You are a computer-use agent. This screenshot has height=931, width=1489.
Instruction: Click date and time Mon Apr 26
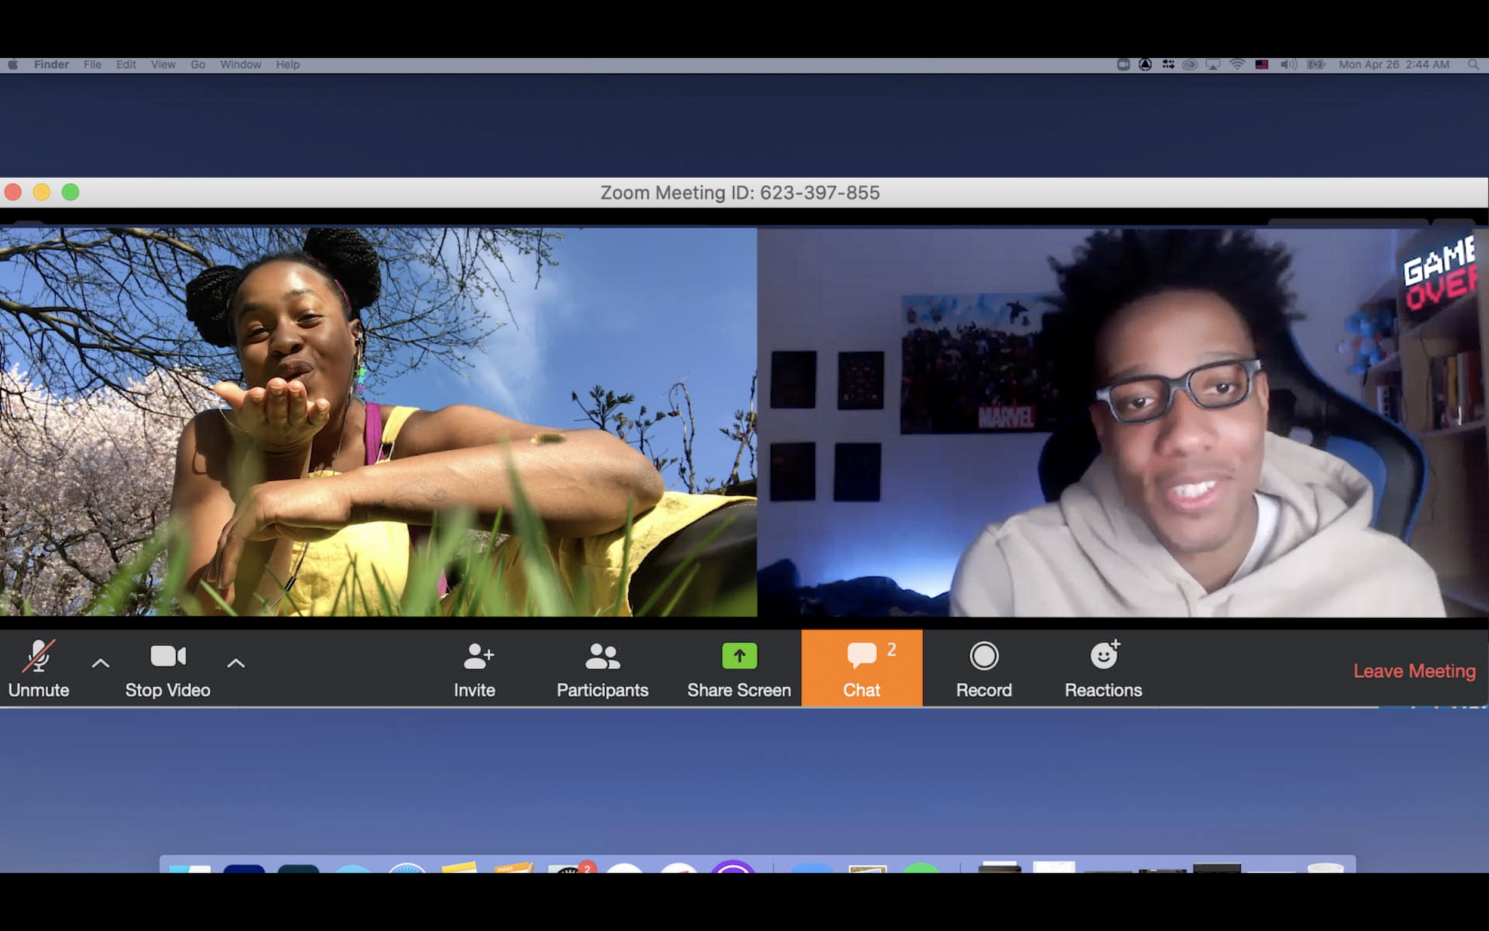click(x=1394, y=65)
